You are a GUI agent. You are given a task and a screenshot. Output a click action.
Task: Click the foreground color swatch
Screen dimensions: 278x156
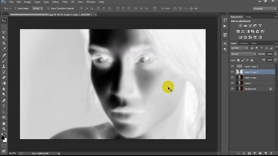tap(3, 138)
